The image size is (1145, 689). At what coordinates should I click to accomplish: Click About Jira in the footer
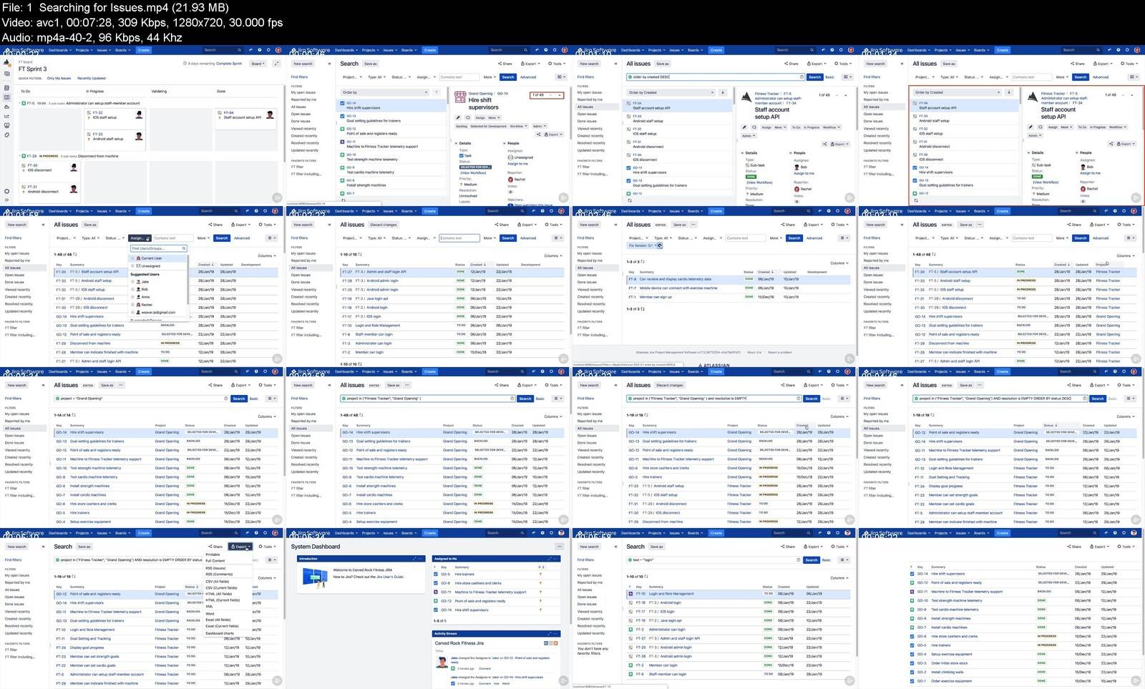(754, 353)
